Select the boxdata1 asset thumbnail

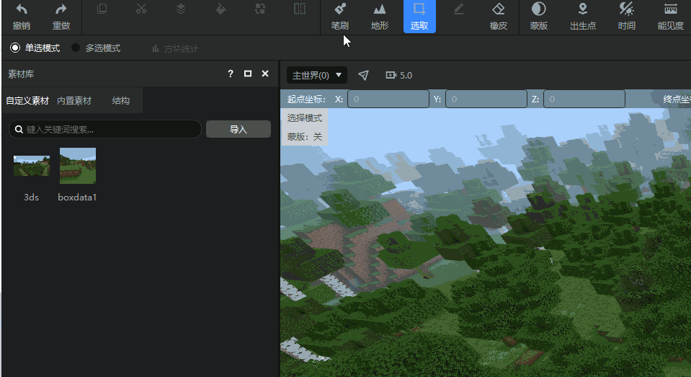pyautogui.click(x=78, y=166)
